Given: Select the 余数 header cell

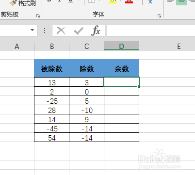Looking at the screenshot, I should pos(121,68).
